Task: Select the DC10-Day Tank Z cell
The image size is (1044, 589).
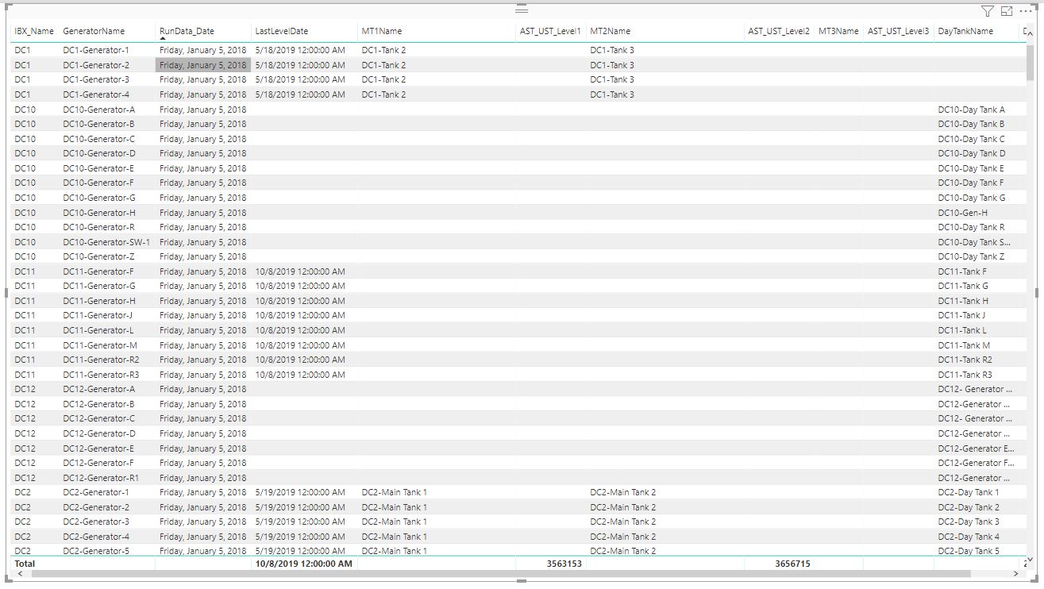Action: click(x=972, y=256)
